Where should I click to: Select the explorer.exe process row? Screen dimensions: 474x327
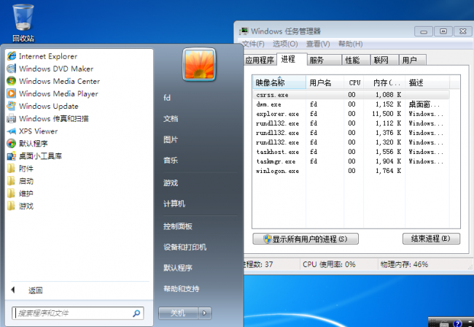[351, 114]
